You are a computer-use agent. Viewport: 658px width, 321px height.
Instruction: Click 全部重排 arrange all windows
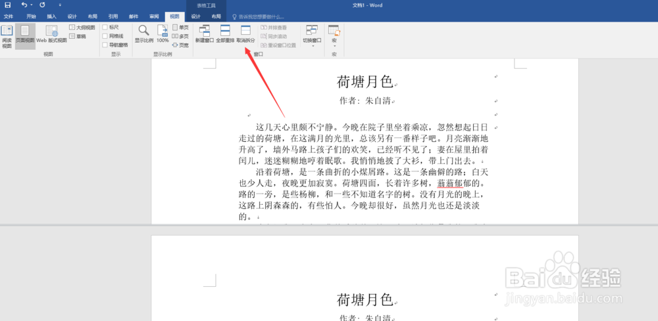[225, 34]
